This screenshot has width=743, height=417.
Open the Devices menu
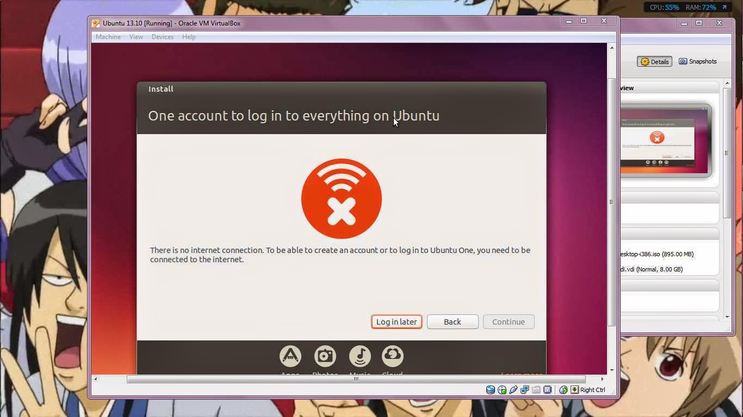(x=162, y=37)
